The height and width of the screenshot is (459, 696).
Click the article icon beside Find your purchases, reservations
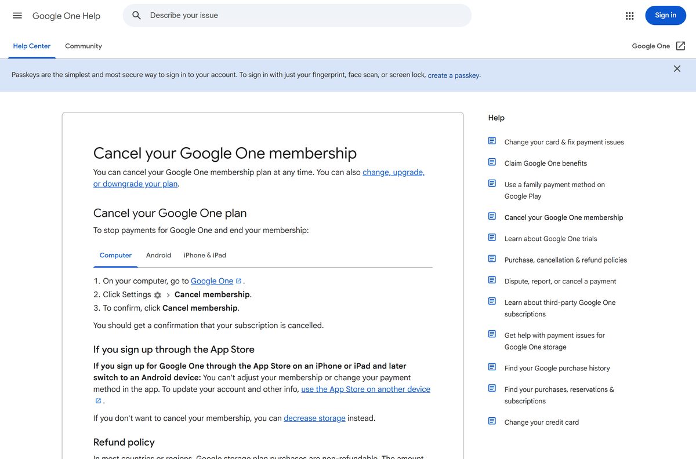click(x=492, y=388)
